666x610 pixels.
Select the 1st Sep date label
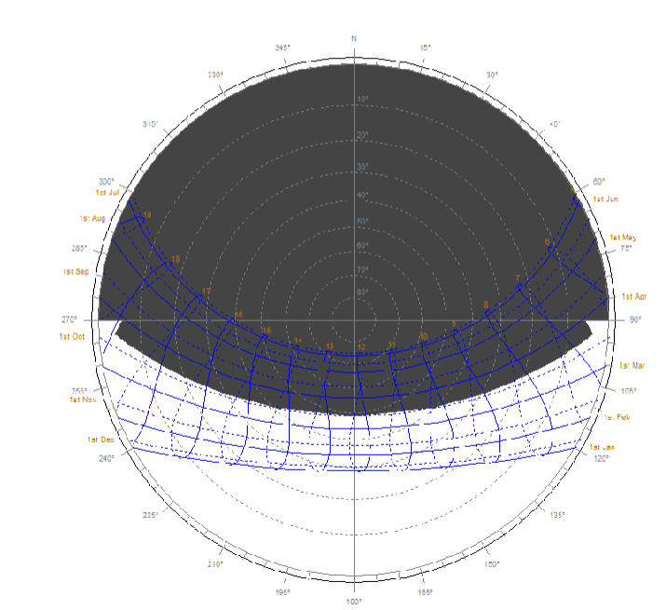pos(76,272)
